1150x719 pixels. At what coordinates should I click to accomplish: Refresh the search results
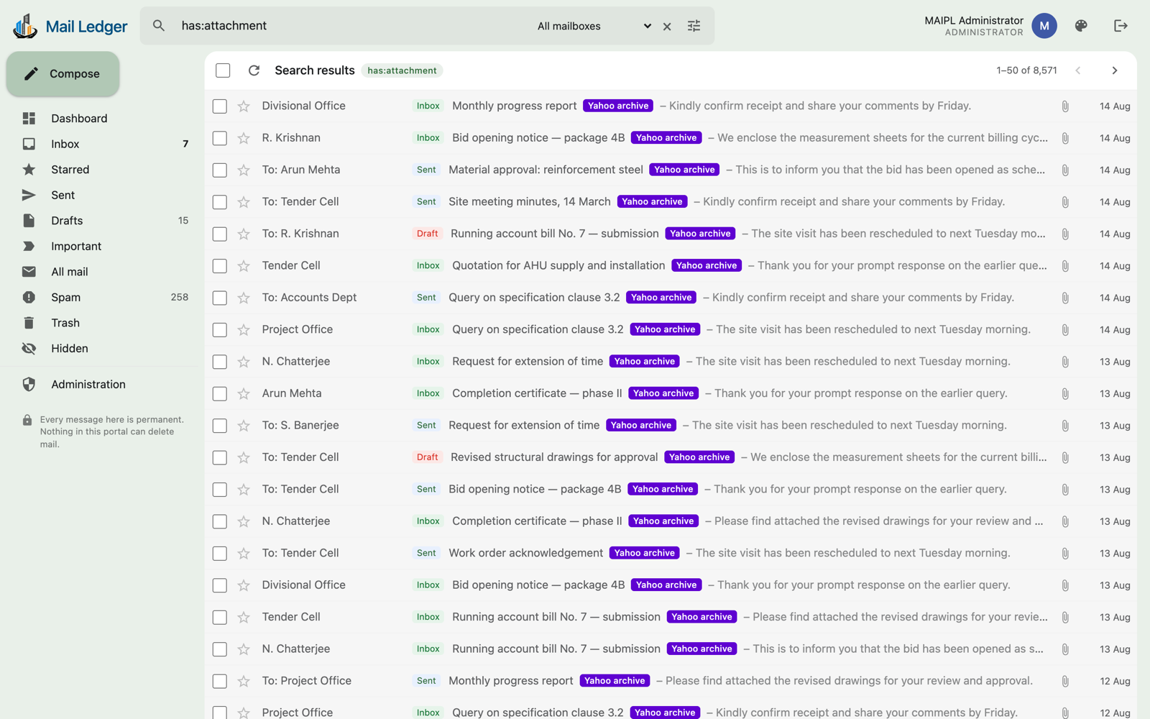pyautogui.click(x=254, y=70)
